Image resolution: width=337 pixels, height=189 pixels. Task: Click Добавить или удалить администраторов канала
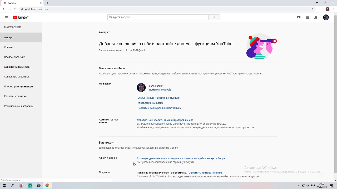[165, 120]
